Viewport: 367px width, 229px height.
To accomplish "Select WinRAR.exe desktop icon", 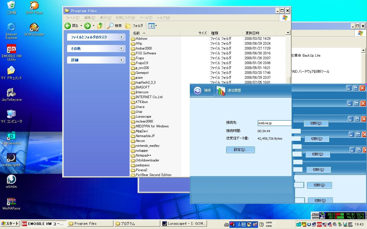I will click(x=11, y=203).
